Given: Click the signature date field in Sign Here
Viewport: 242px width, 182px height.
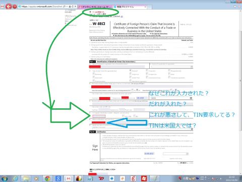Looking at the screenshot, I should [x=149, y=154].
